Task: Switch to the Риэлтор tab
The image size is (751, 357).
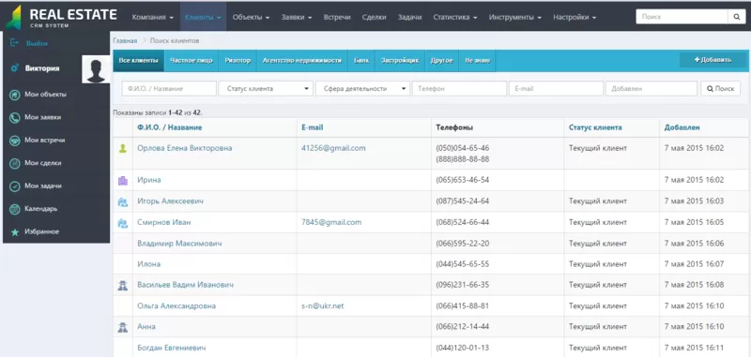Action: (238, 61)
